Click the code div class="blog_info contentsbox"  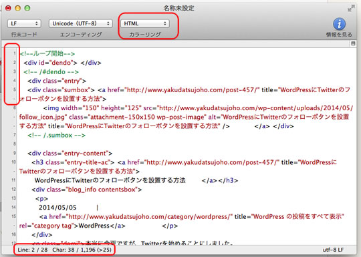click(x=87, y=190)
